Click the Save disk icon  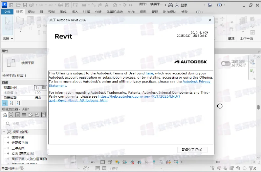click(x=25, y=5)
